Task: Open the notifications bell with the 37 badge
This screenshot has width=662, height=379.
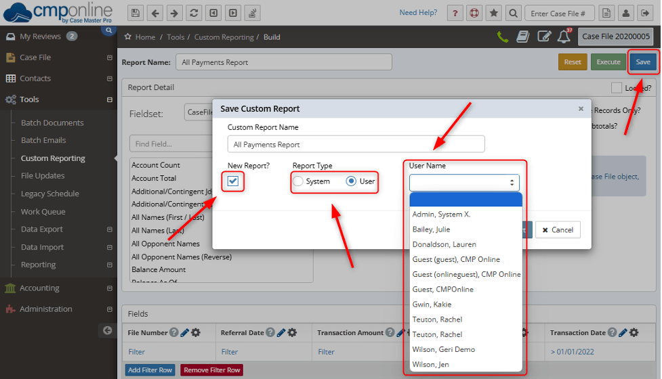Action: [x=564, y=37]
